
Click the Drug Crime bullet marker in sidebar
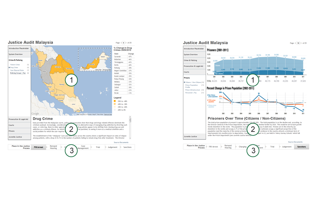9,68
